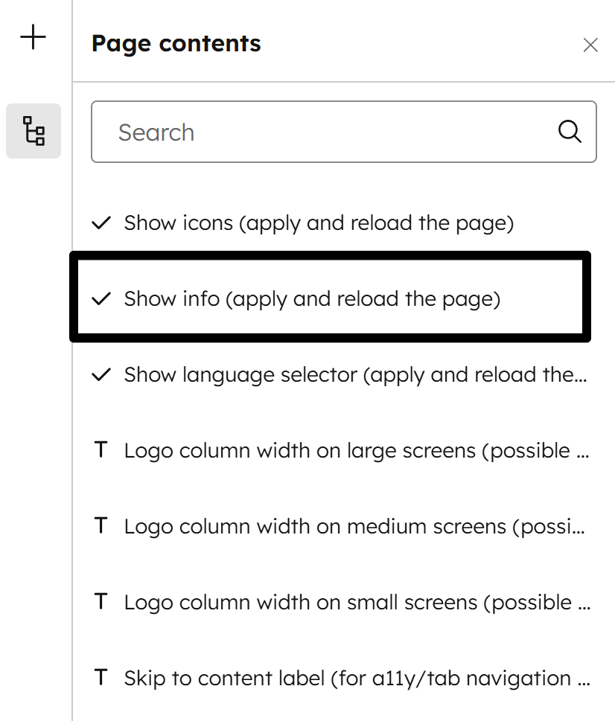Click T icon beside large screens item

[101, 449]
